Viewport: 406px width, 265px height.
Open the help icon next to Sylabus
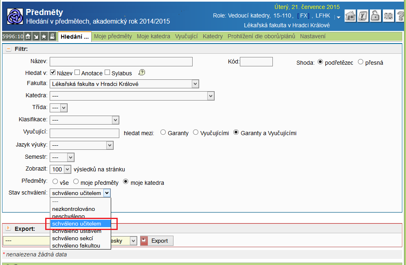pos(142,73)
